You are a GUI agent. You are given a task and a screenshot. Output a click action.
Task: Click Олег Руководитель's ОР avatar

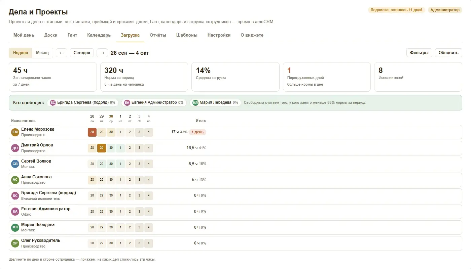click(x=15, y=243)
